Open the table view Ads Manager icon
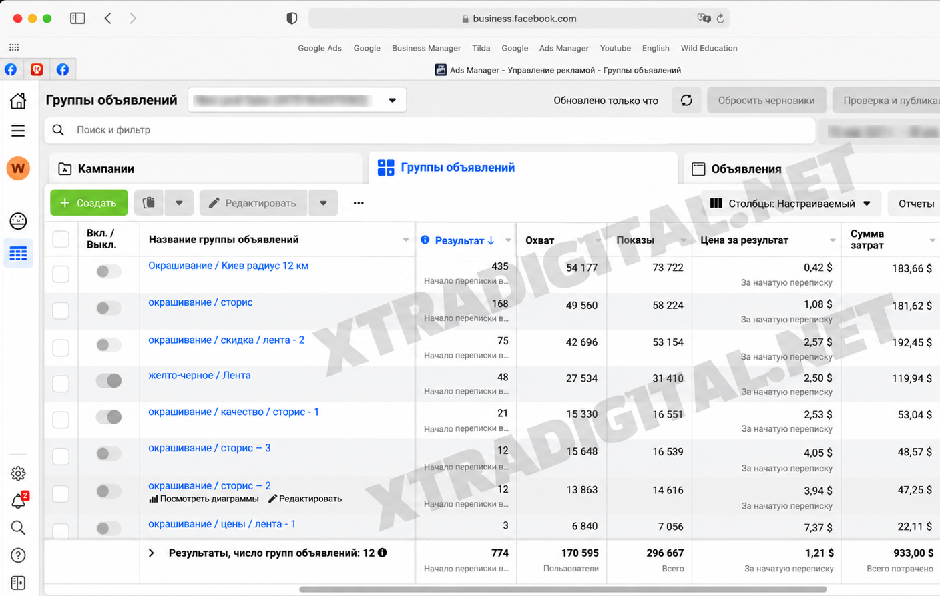This screenshot has width=940, height=596. [x=18, y=254]
